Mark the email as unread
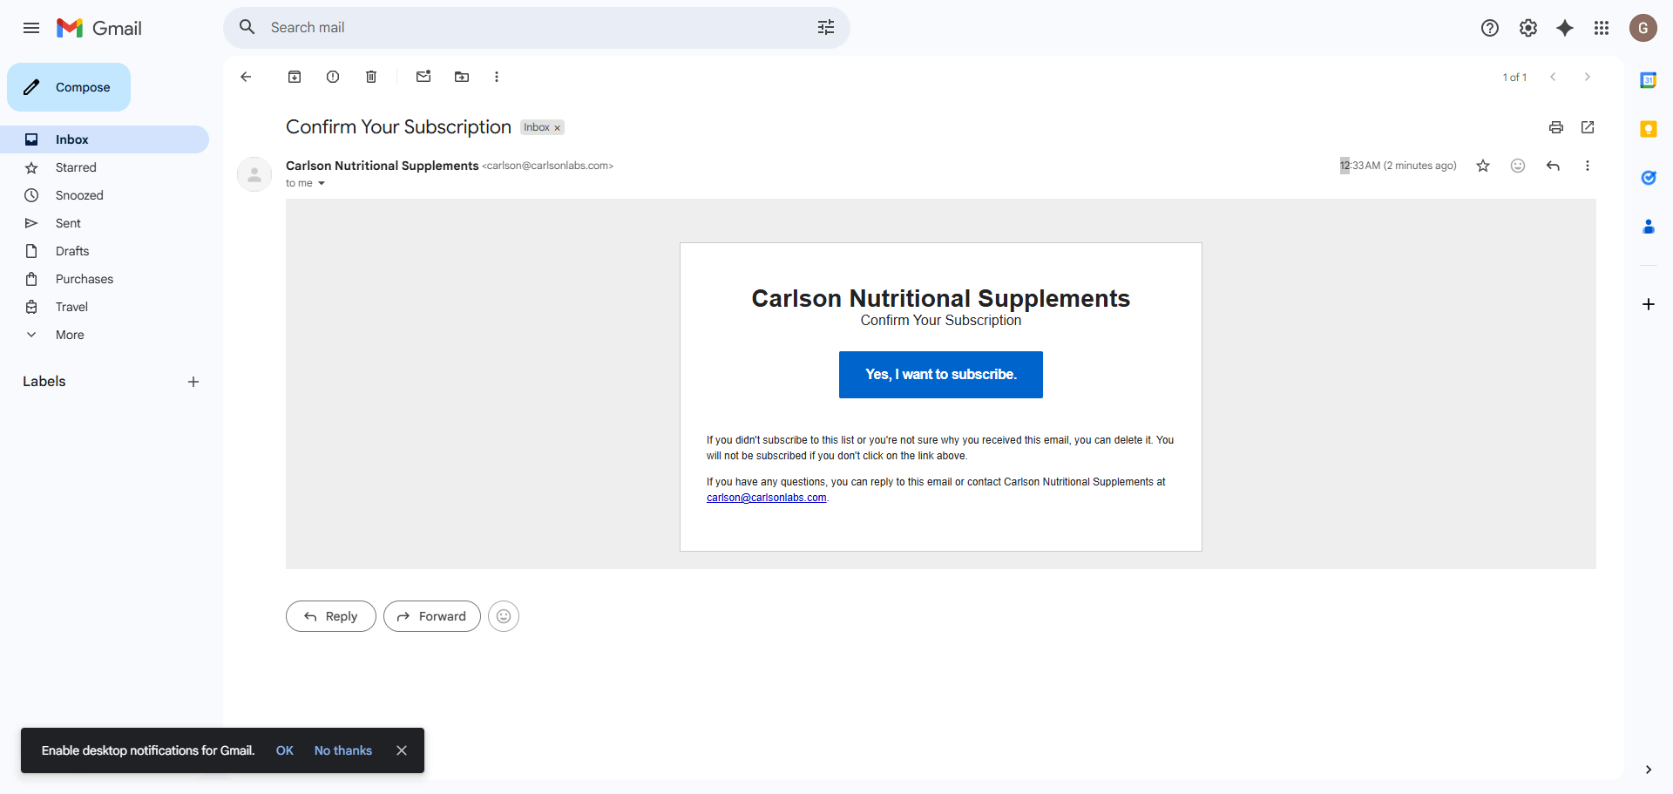 (x=423, y=77)
